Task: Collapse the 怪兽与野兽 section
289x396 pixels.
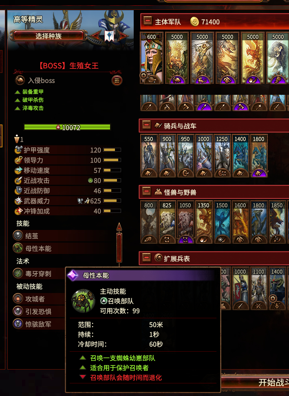Action: click(x=147, y=191)
